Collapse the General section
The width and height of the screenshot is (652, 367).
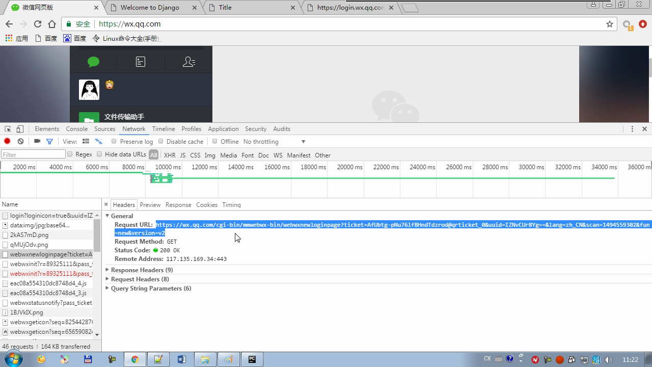point(107,216)
